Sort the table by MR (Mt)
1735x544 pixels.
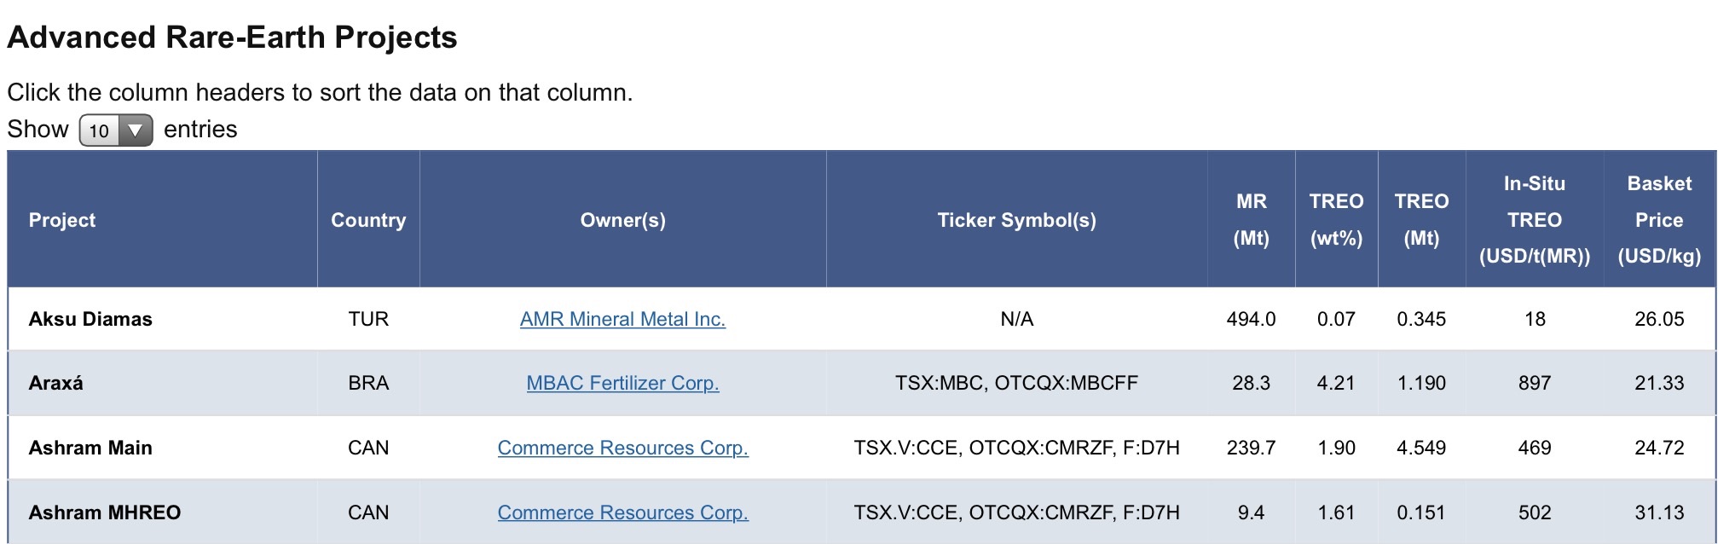[1251, 219]
